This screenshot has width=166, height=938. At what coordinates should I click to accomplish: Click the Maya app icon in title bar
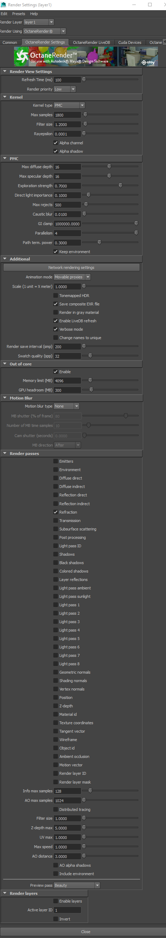point(3,5)
